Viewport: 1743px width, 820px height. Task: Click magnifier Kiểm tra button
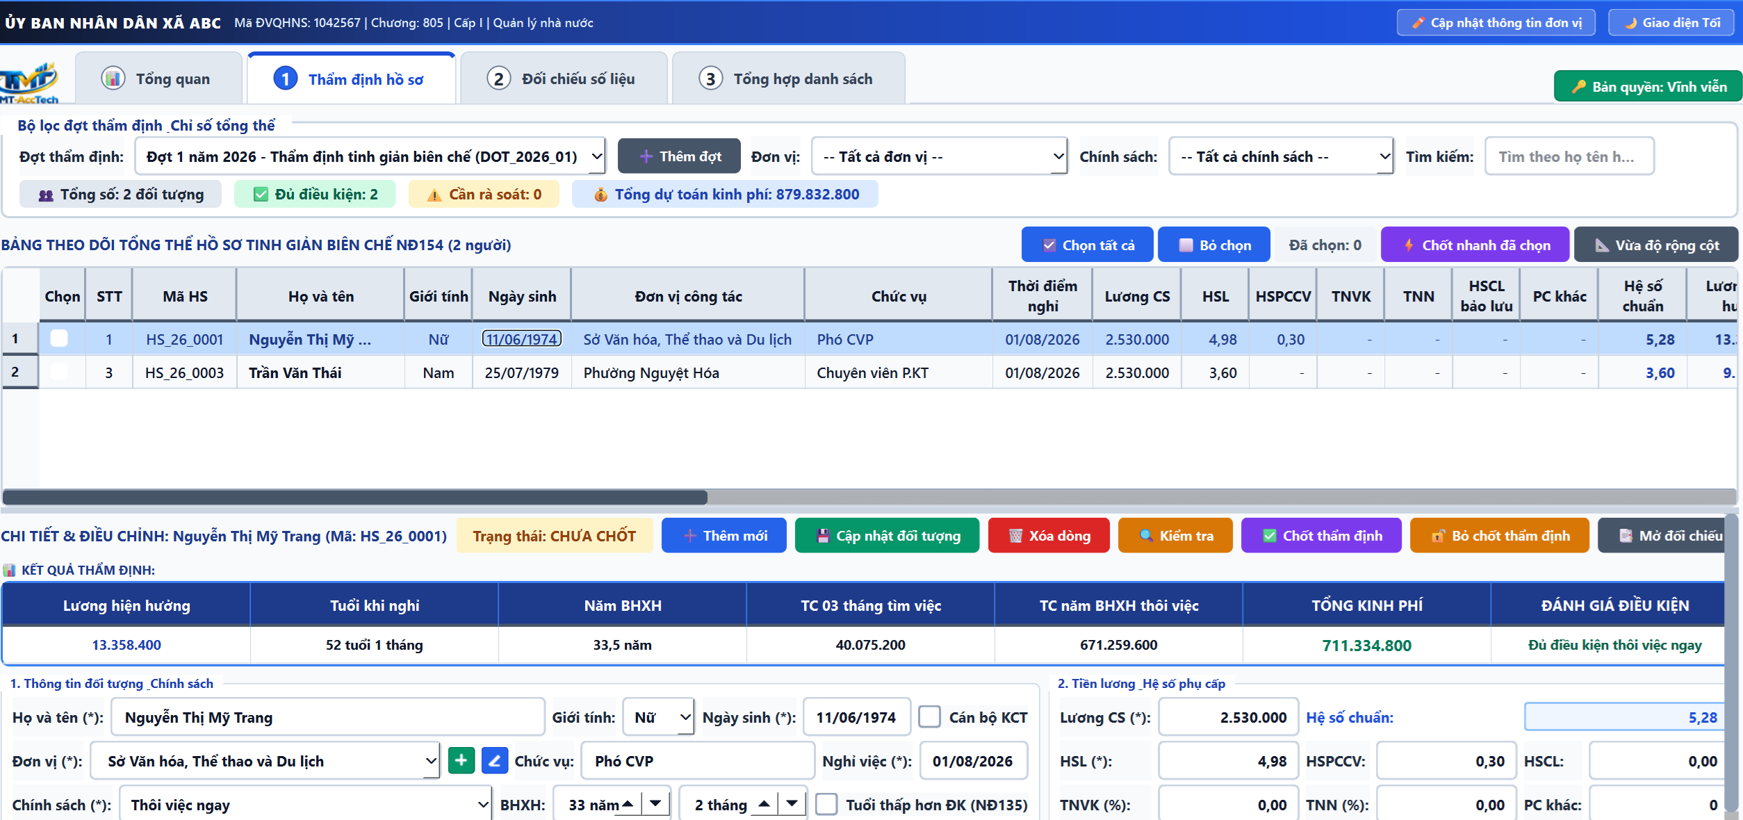point(1175,536)
